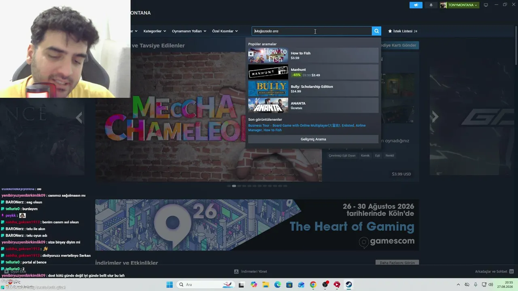
Task: Open the İstek Listesi wishlist link
Action: (x=403, y=31)
